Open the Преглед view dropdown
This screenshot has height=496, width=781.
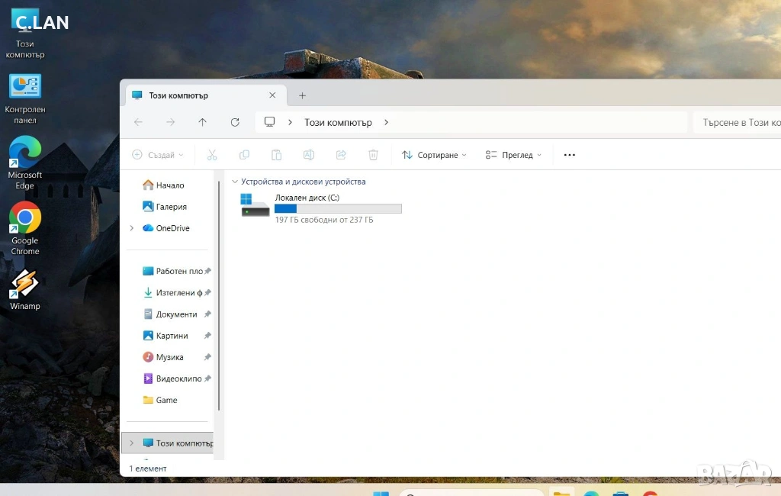tap(513, 155)
